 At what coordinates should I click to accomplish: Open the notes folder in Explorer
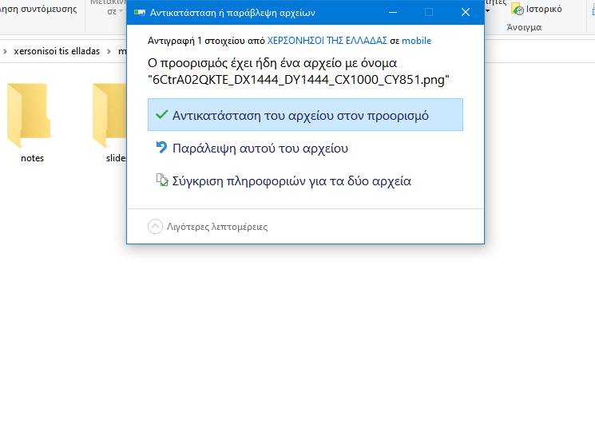pyautogui.click(x=30, y=123)
